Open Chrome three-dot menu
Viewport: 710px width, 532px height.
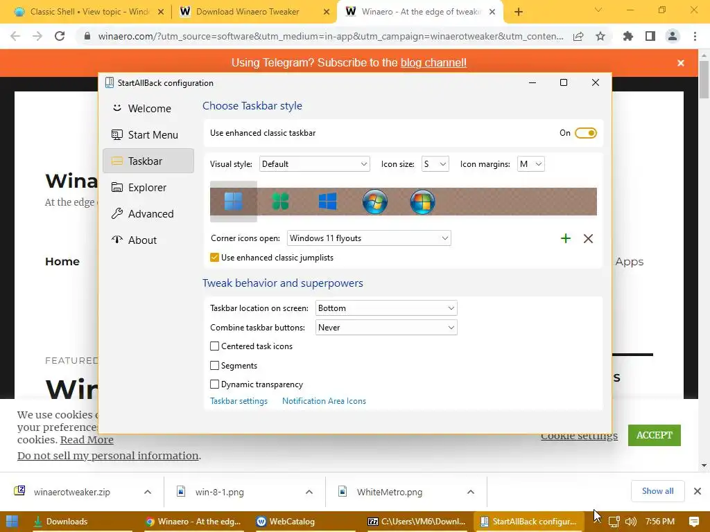pyautogui.click(x=695, y=36)
